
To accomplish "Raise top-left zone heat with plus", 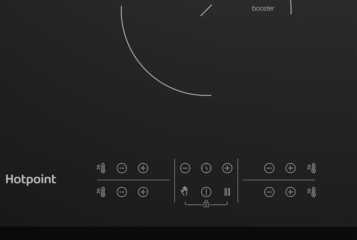I will [143, 168].
